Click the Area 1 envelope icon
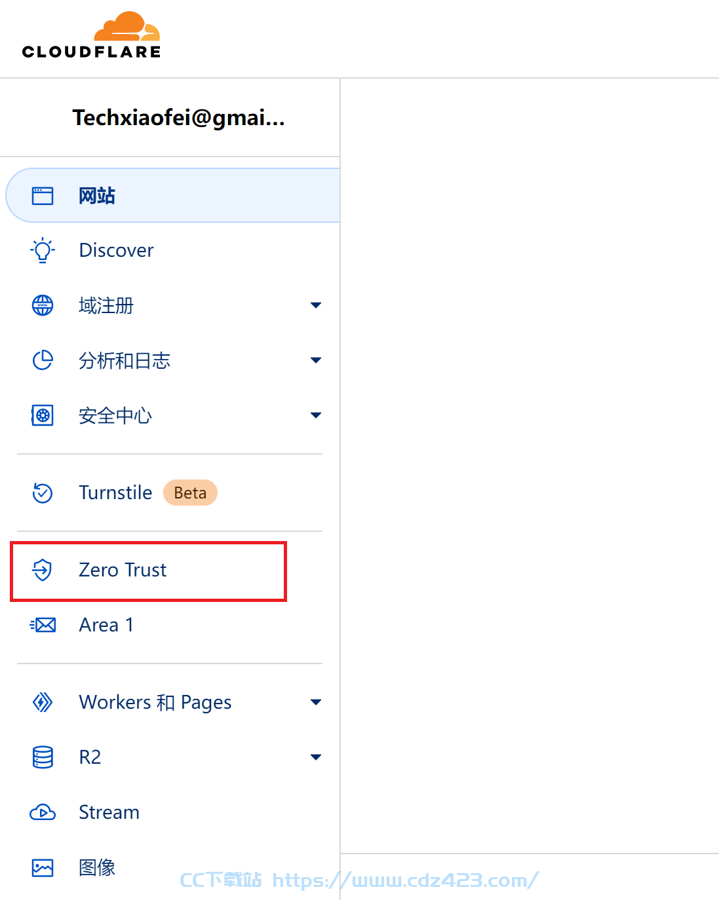This screenshot has height=900, width=719. coord(43,625)
